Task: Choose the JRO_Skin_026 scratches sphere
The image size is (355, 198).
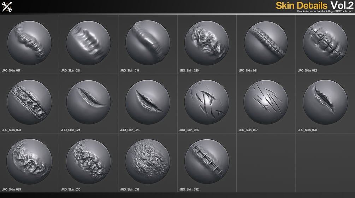Action: coord(207,102)
